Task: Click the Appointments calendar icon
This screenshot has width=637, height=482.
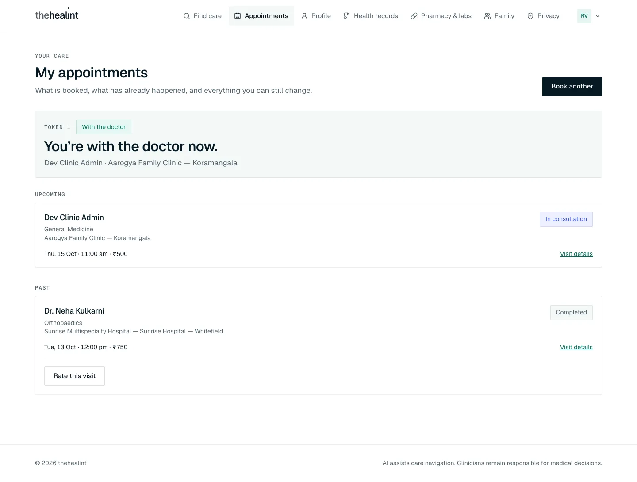Action: pos(238,16)
